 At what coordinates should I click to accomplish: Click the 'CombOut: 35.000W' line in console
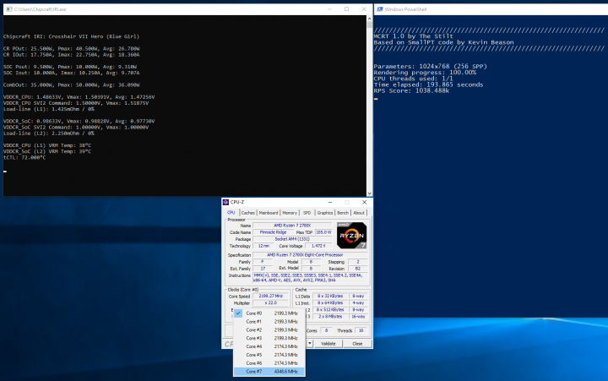click(x=71, y=85)
